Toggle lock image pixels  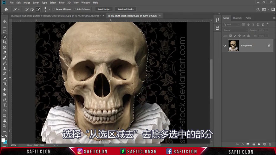(x=235, y=36)
